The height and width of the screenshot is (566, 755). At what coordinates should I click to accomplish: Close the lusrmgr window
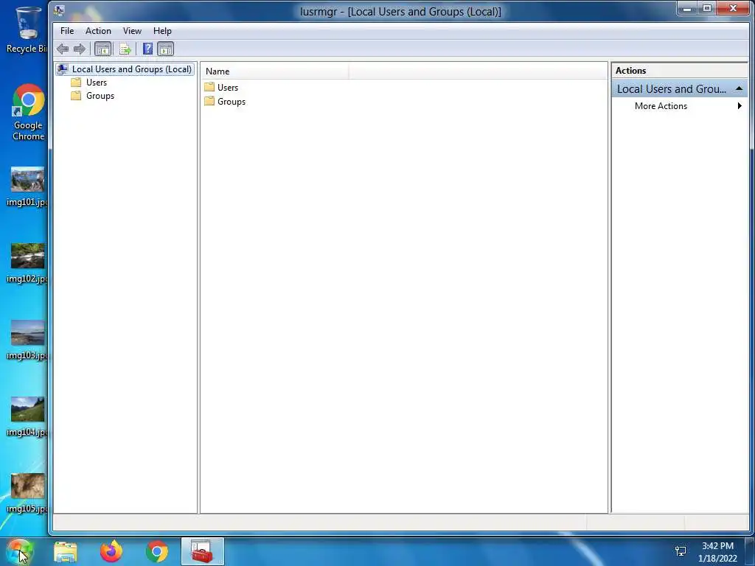click(733, 8)
